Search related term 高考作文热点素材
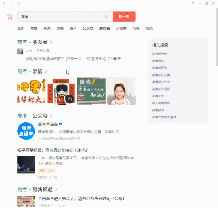The width and height of the screenshot is (218, 208). [164, 117]
